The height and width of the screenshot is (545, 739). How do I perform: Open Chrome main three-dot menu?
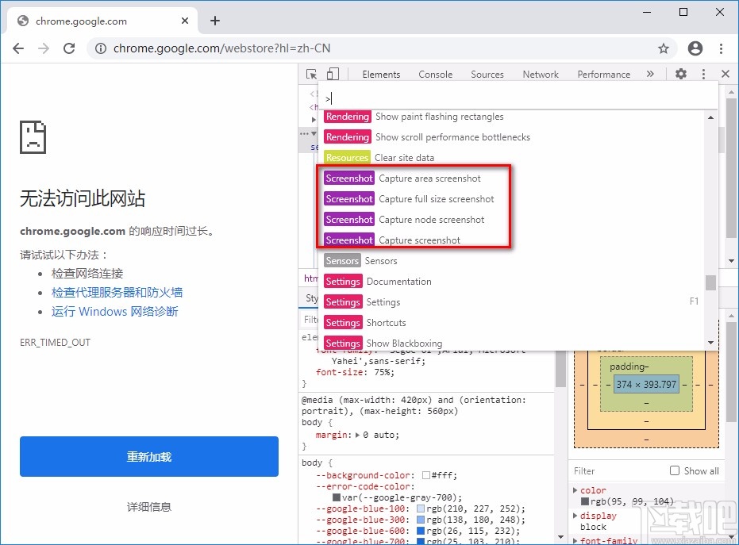tap(721, 48)
